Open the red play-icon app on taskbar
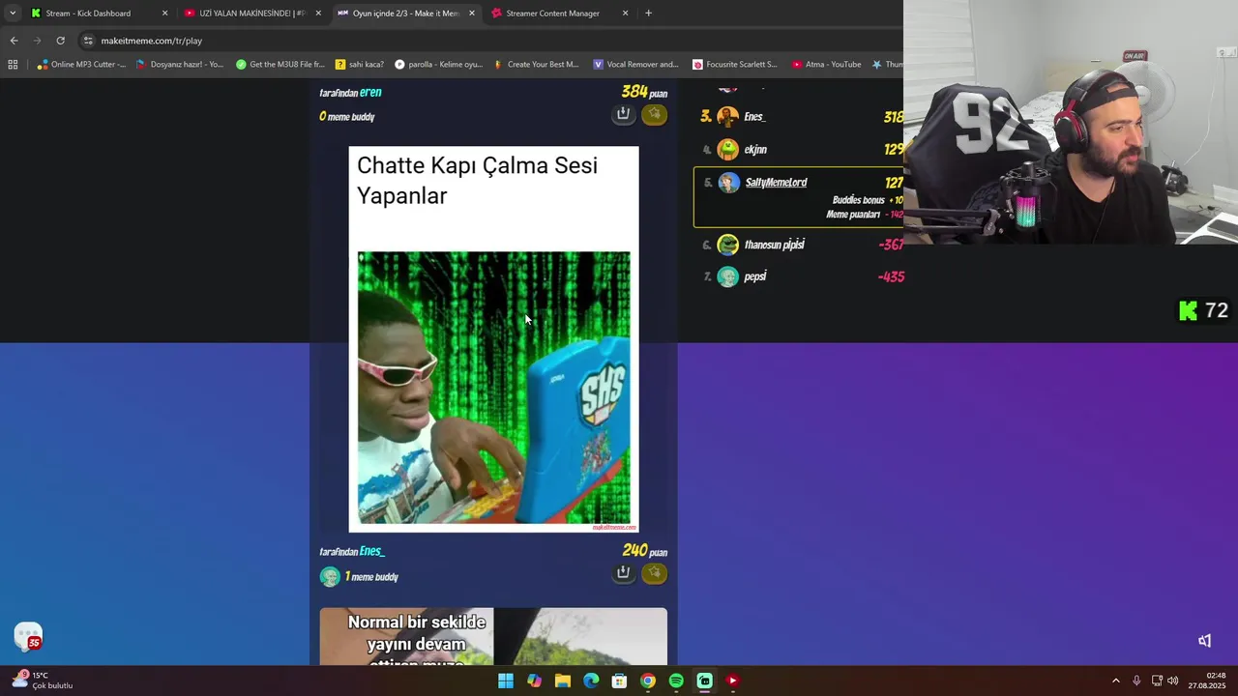 click(732, 681)
